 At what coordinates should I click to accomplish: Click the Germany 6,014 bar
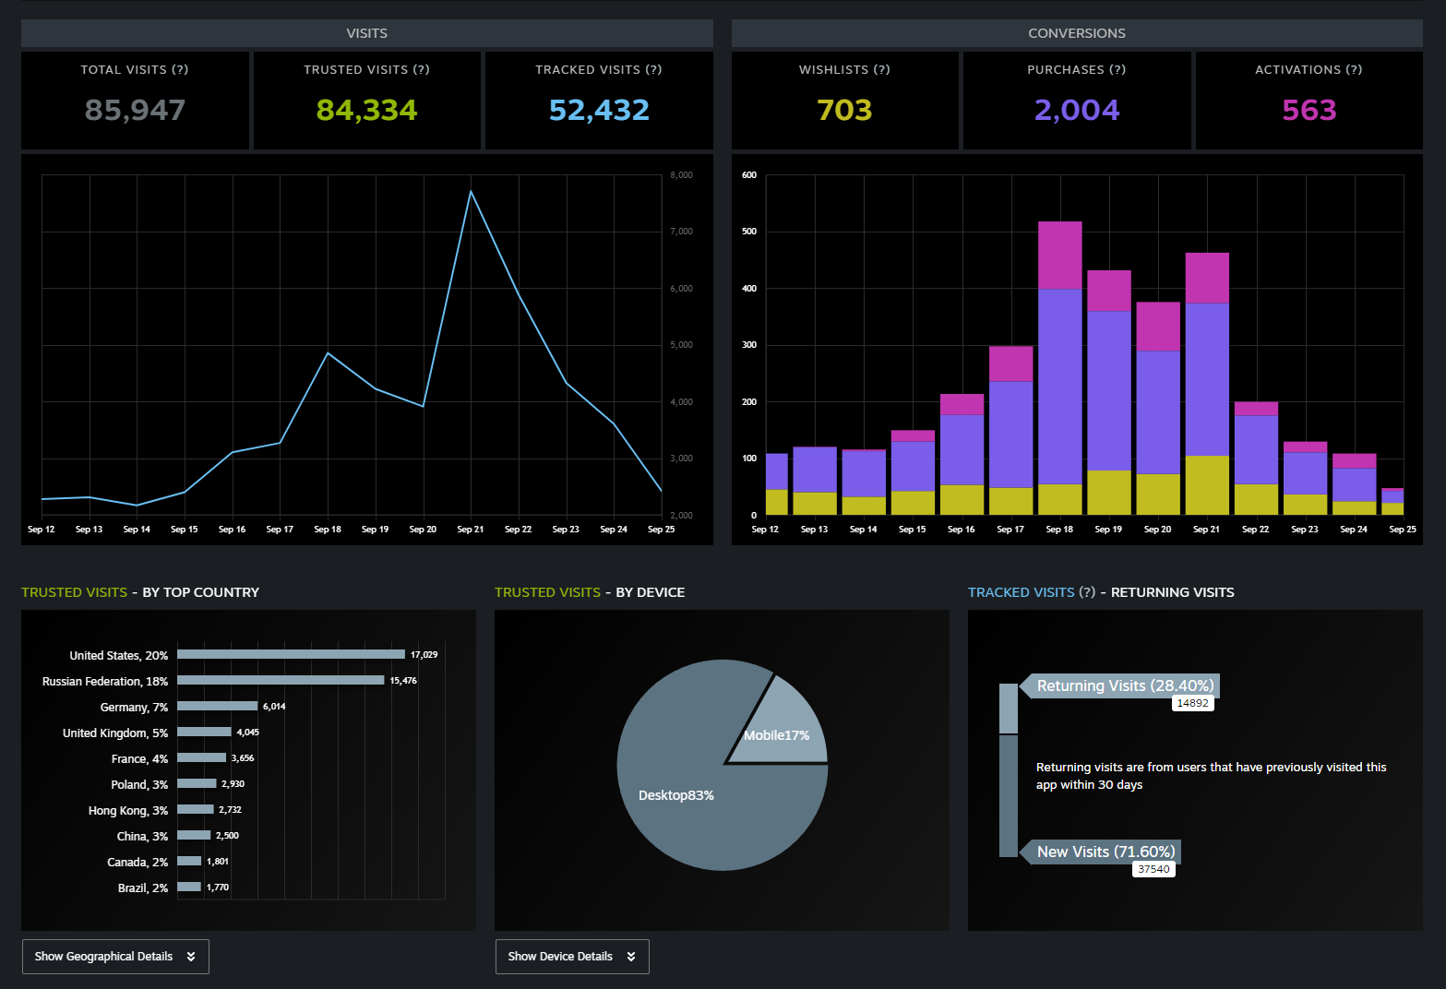click(218, 706)
